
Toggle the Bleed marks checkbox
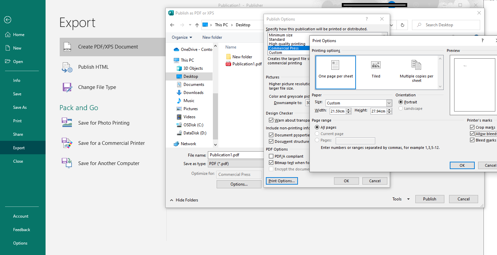[x=472, y=140]
